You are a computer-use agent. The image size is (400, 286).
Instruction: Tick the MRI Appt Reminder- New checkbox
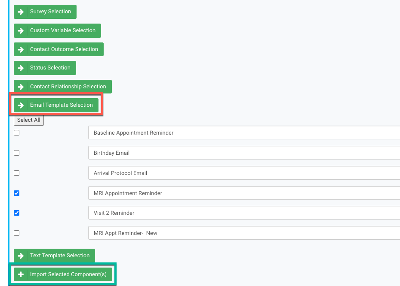point(17,233)
